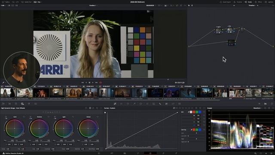Screen dimensions: 275x155
Task: Click the viewer timecode 01:13:11:23
Action: point(180,83)
